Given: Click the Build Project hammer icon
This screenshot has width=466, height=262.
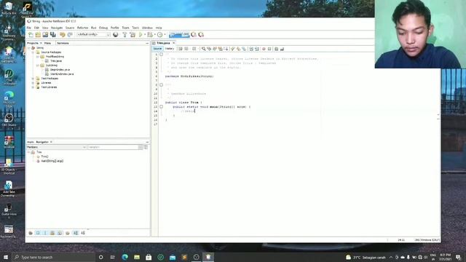Looking at the screenshot, I should click(x=125, y=35).
